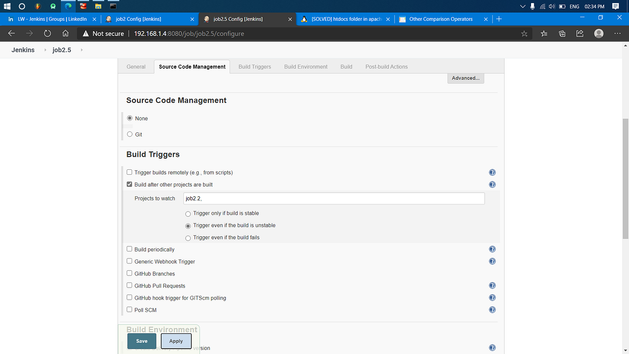Open help for "Generic Webhook Trigger"

coord(492,261)
